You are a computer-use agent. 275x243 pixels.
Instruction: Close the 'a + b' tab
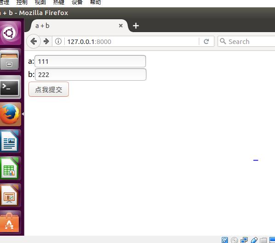tap(121, 26)
